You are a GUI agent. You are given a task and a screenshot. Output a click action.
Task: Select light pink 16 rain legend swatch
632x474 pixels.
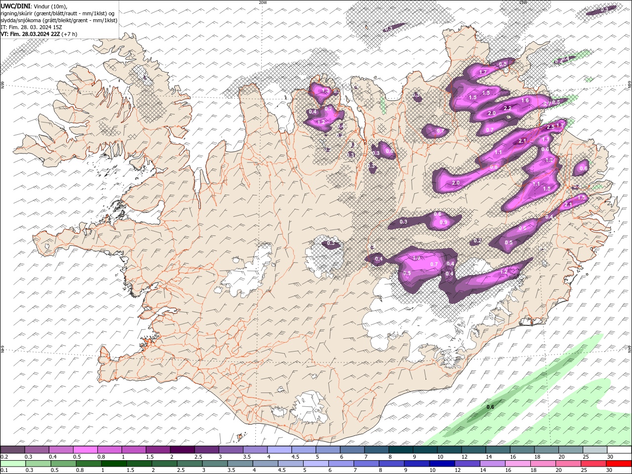click(518, 464)
